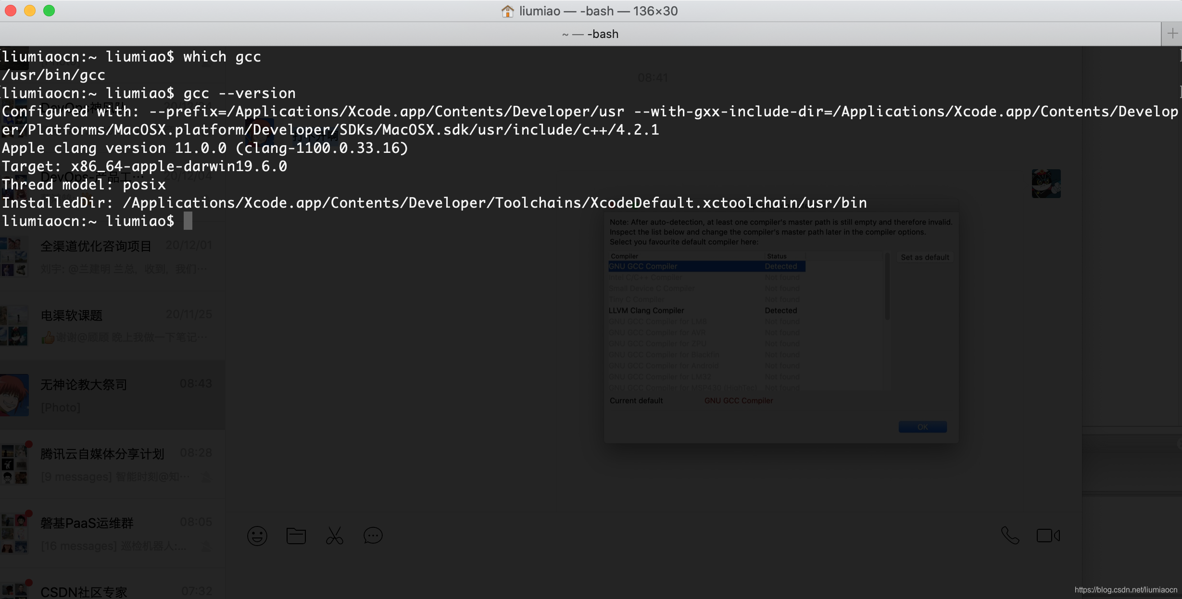
Task: Click the avatar thumbnail in chat window
Action: point(1046,184)
